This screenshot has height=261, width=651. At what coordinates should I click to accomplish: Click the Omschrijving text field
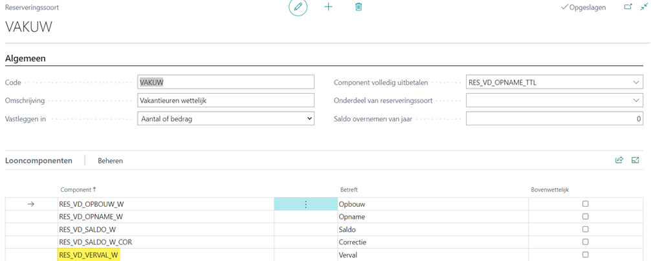click(x=226, y=101)
